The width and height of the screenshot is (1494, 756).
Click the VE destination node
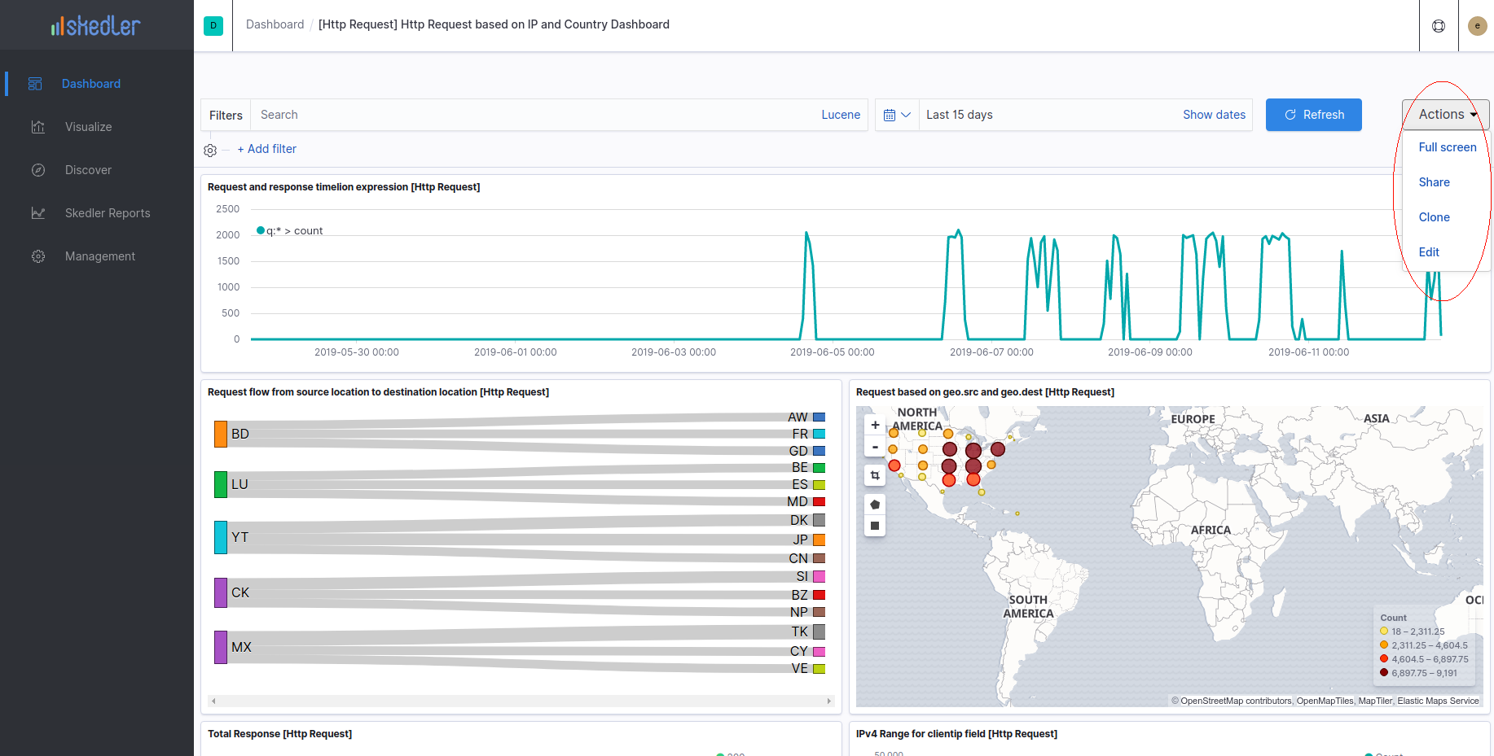(819, 669)
